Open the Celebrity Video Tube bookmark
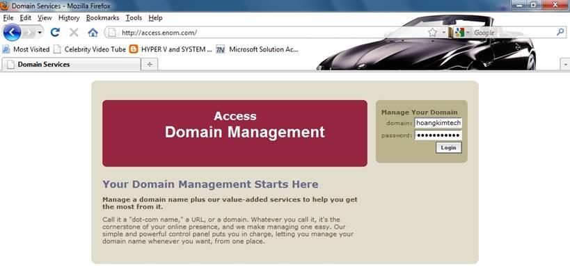570x266 pixels. click(90, 49)
